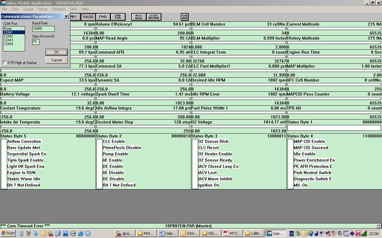The width and height of the screenshot is (382, 238).
Task: Switch to the Delp... taskbar button
Action: point(168,234)
